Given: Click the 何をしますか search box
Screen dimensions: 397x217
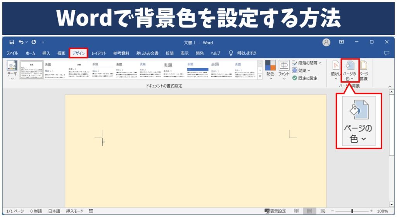Looking at the screenshot, I should [x=247, y=53].
